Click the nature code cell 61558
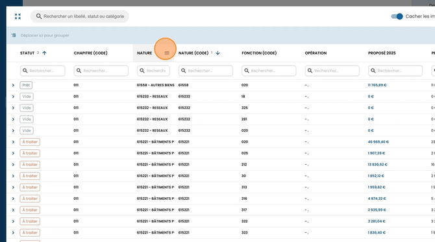Screen dimensions: 435x242 click(x=183, y=85)
